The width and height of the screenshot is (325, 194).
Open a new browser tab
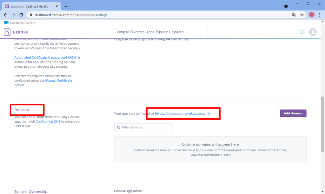[x=66, y=6]
